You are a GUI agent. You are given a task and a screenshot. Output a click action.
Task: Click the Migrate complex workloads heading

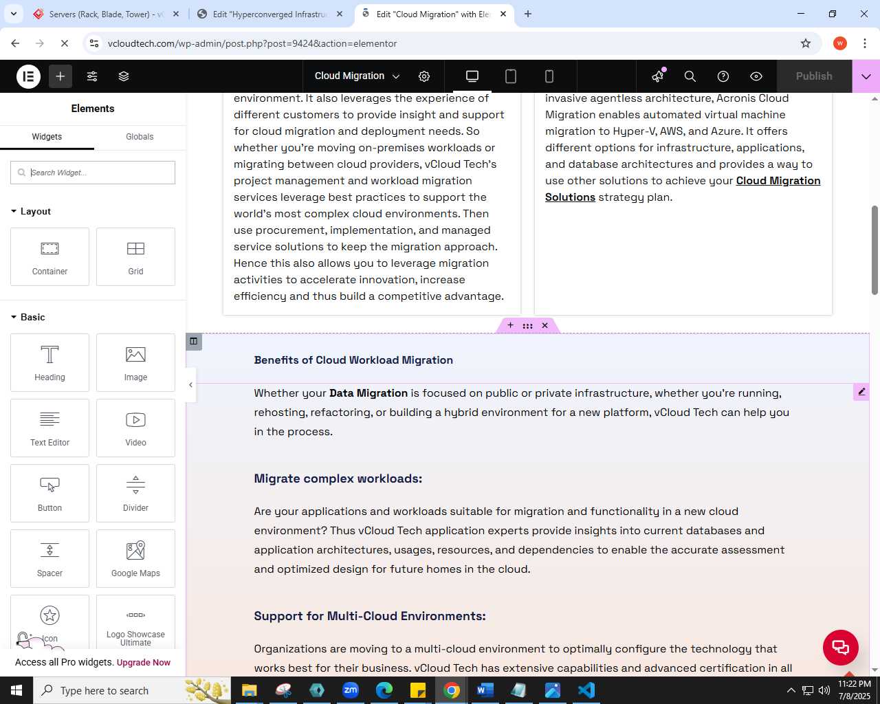(338, 478)
